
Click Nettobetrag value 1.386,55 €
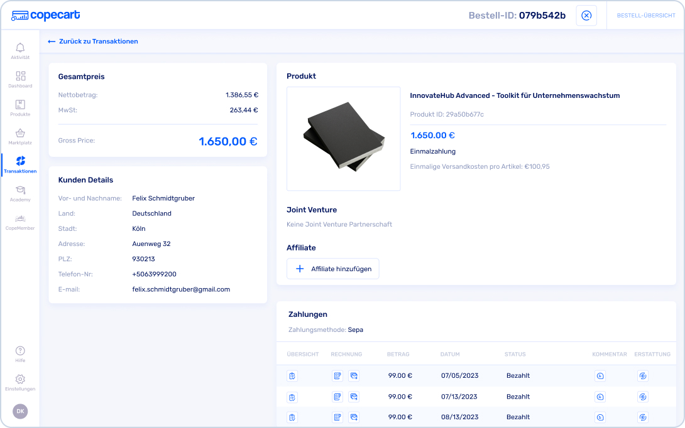point(242,95)
